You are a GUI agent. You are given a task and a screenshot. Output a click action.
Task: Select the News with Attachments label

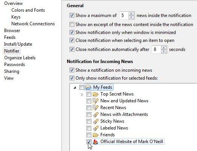[x=124, y=114]
